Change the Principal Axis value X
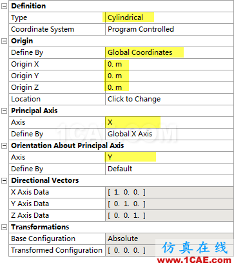This screenshot has width=234, height=265. (170, 122)
